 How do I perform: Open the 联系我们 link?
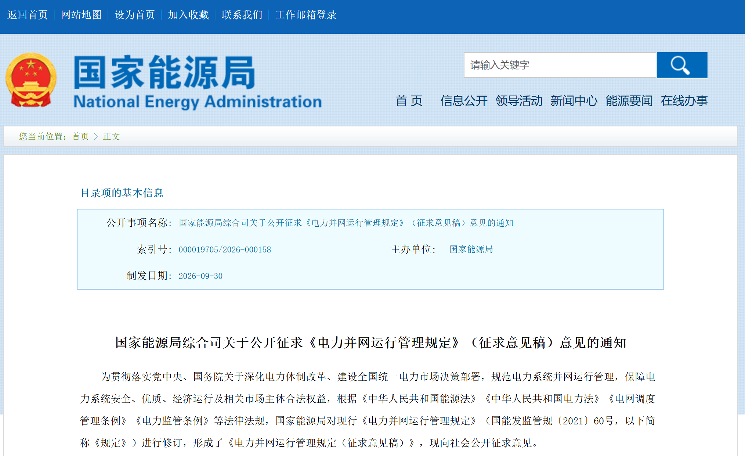coord(242,15)
